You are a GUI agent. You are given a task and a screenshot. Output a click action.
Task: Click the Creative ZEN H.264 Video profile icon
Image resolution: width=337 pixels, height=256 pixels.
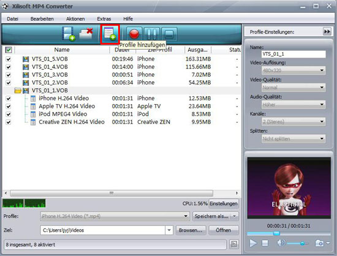[33, 122]
